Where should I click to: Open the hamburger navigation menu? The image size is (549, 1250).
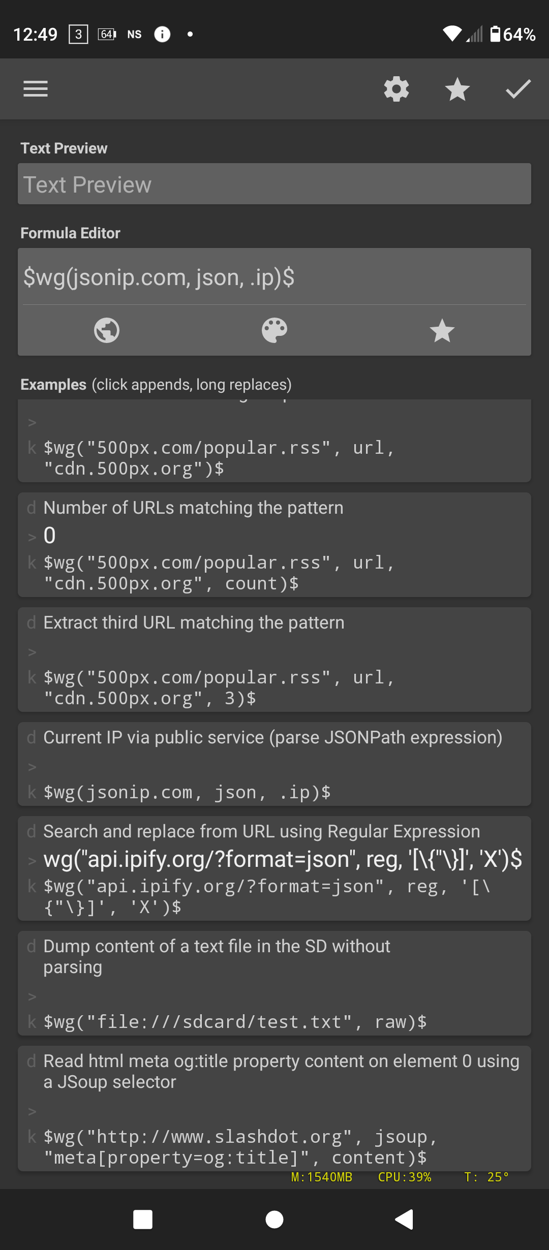[x=36, y=89]
